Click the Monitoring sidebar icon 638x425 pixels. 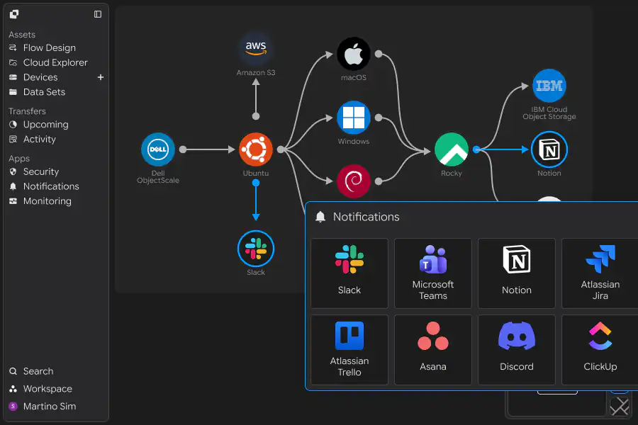(13, 201)
